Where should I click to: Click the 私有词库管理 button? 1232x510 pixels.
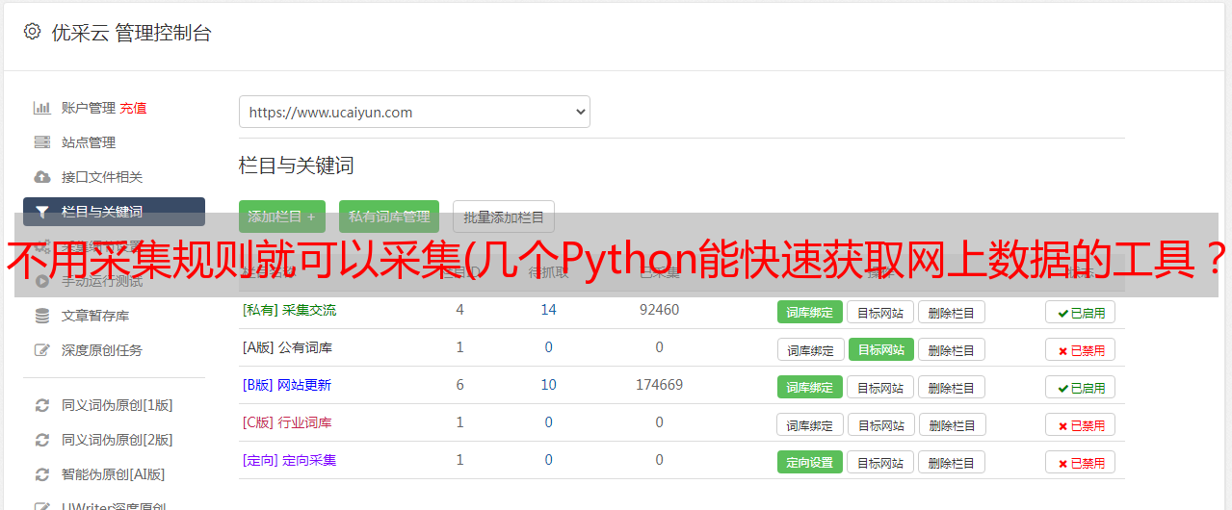point(389,217)
